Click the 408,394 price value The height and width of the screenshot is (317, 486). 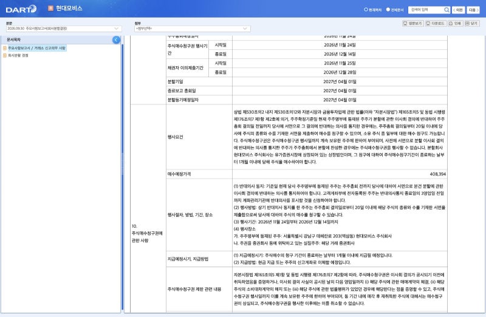click(x=437, y=174)
